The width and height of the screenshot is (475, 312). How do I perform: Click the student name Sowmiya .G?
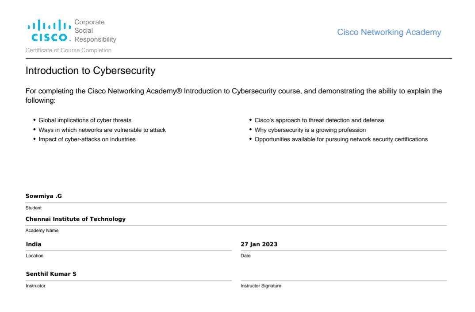coord(44,196)
